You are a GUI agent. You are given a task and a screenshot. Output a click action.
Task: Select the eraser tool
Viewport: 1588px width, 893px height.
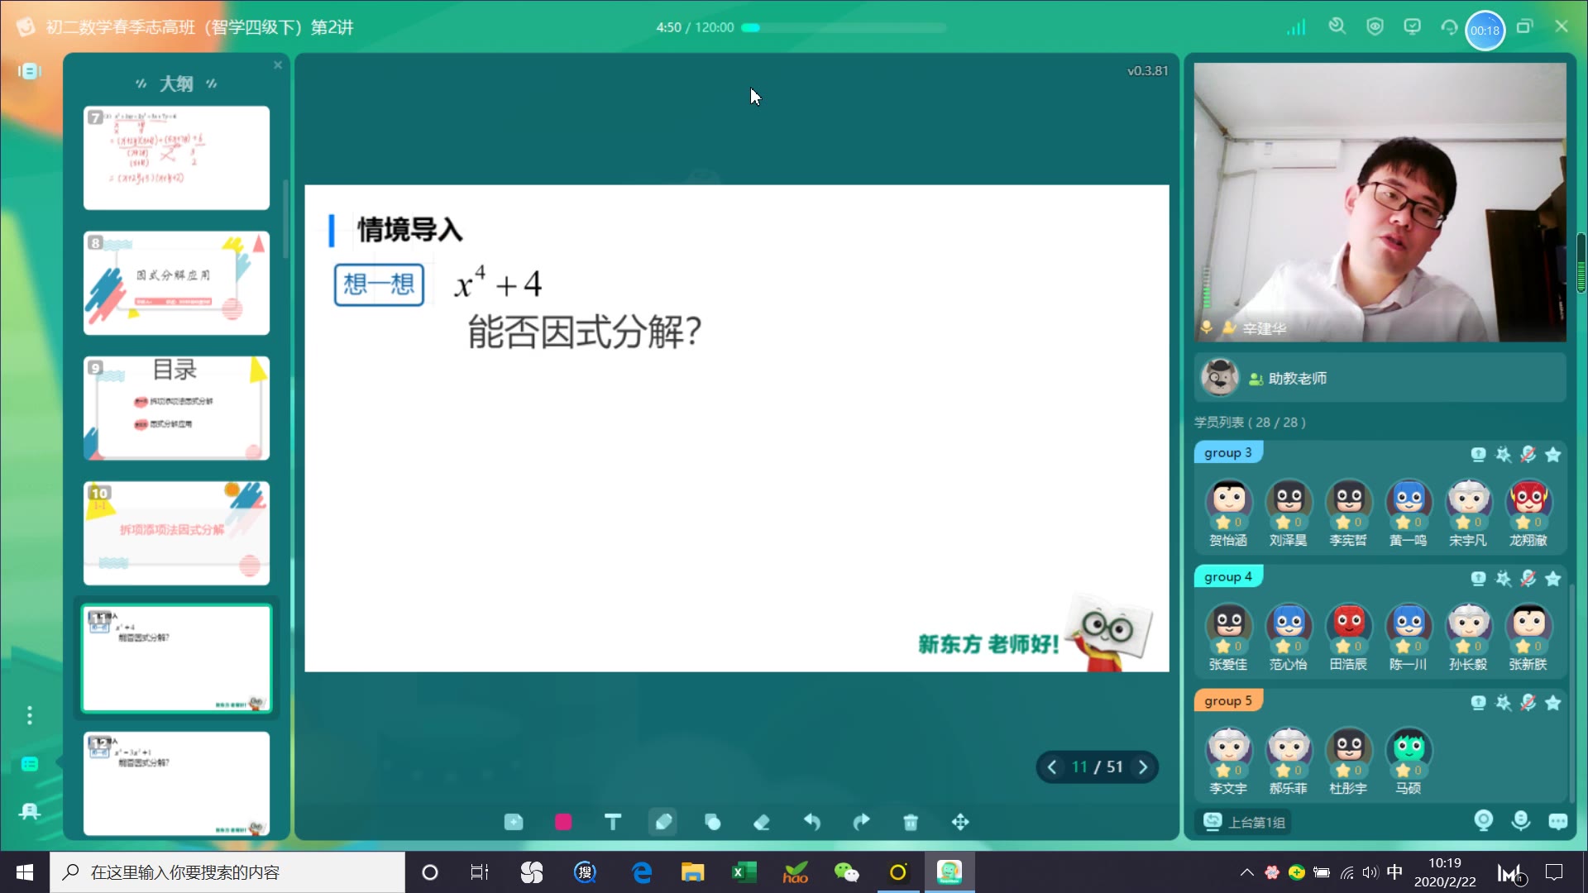[762, 822]
